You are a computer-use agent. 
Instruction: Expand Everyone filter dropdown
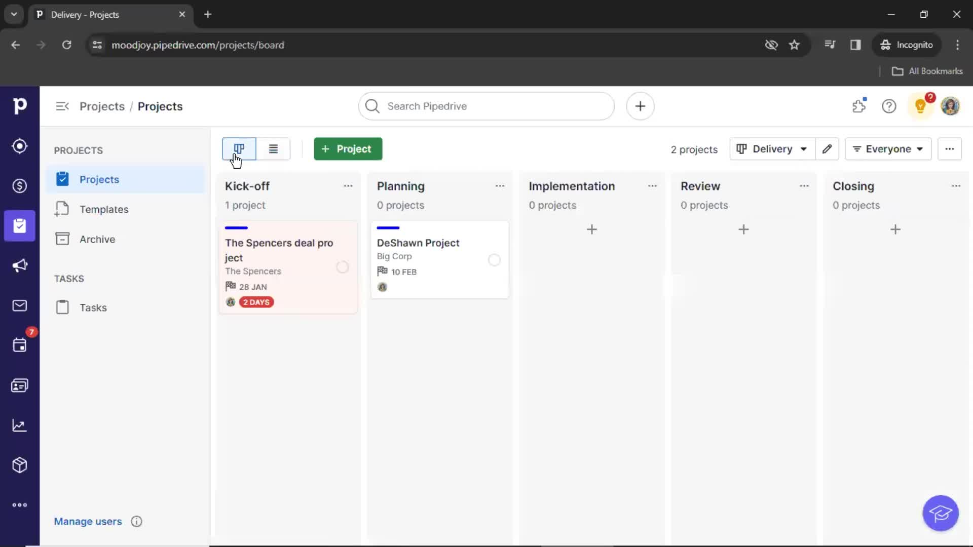[x=887, y=148]
